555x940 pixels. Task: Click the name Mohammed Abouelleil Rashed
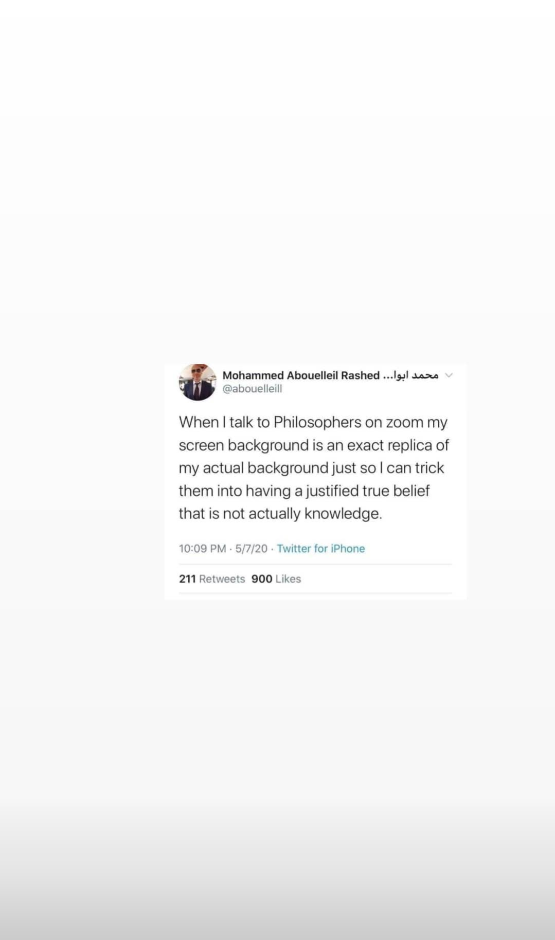coord(301,375)
